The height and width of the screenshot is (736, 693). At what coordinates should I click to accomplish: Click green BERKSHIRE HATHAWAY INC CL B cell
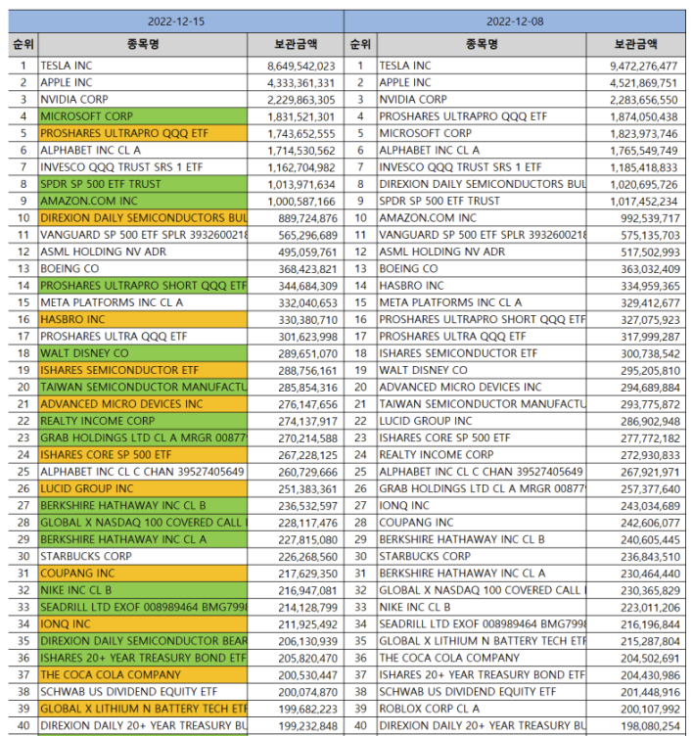143,506
